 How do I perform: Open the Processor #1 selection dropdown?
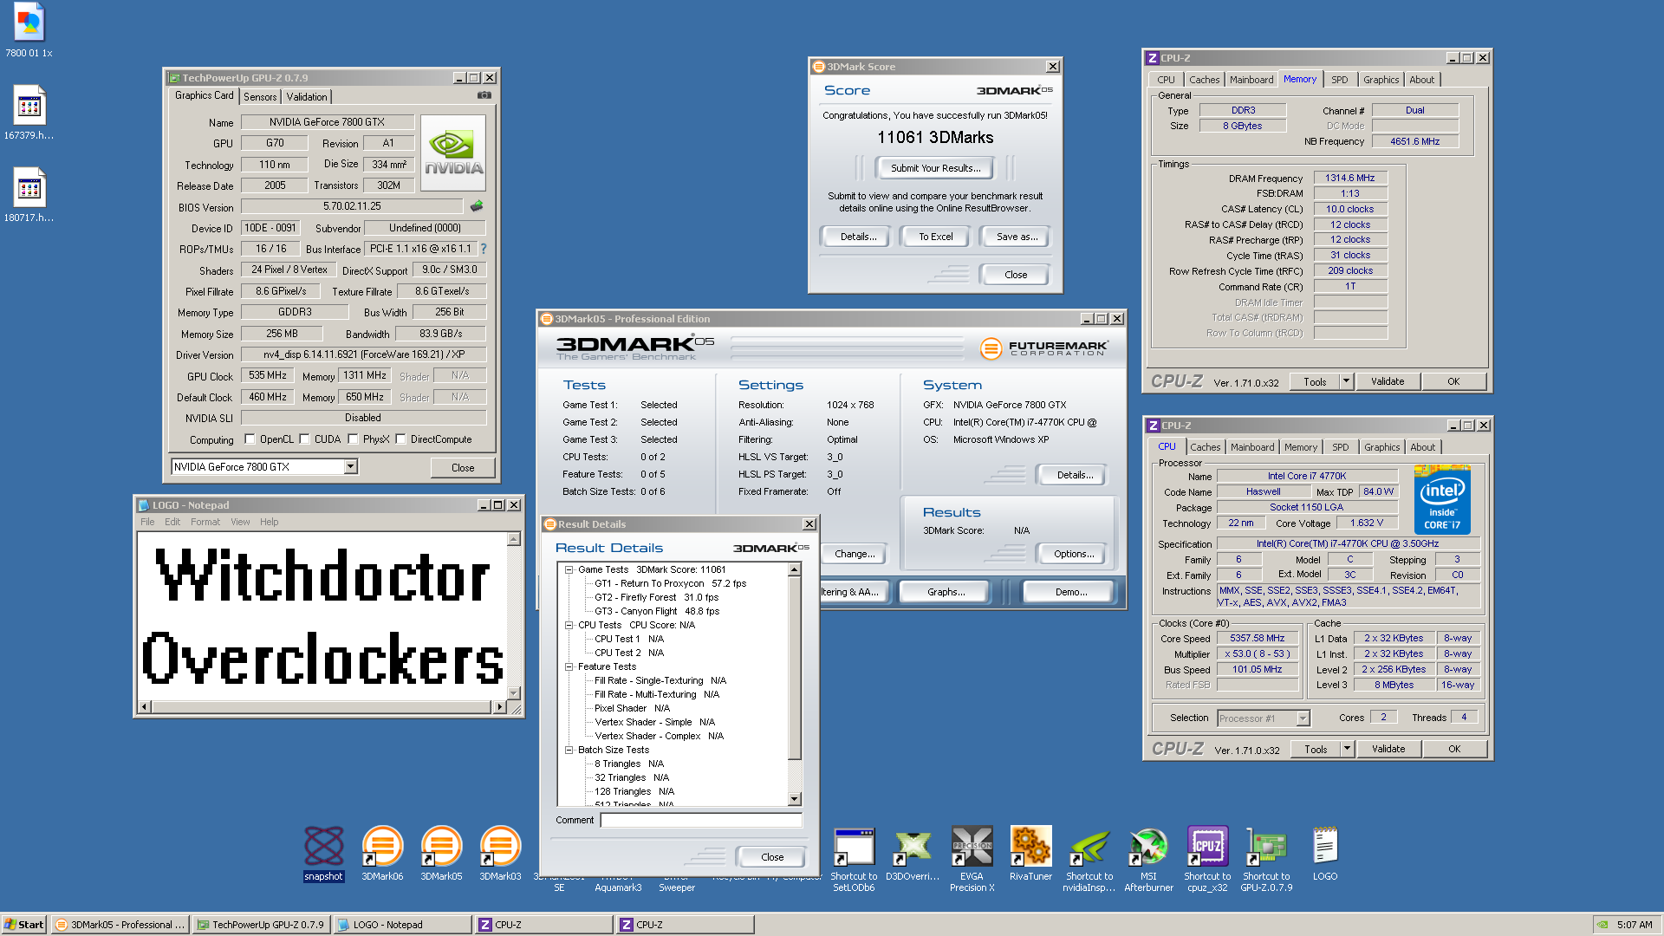[1303, 718]
